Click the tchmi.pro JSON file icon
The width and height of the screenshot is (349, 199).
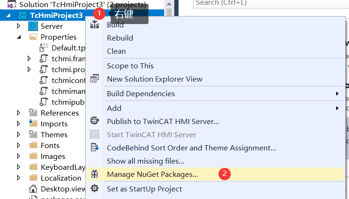(x=44, y=69)
